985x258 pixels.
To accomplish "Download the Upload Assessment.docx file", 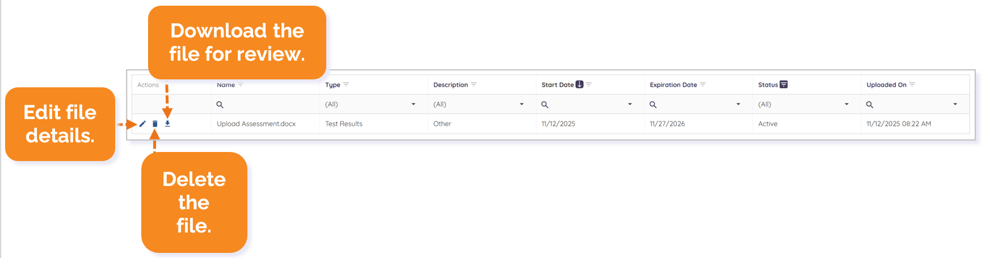I will [167, 123].
